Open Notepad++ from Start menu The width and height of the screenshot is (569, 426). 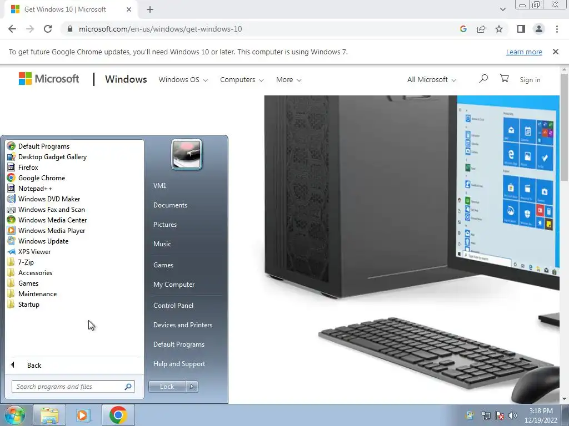click(x=29, y=189)
